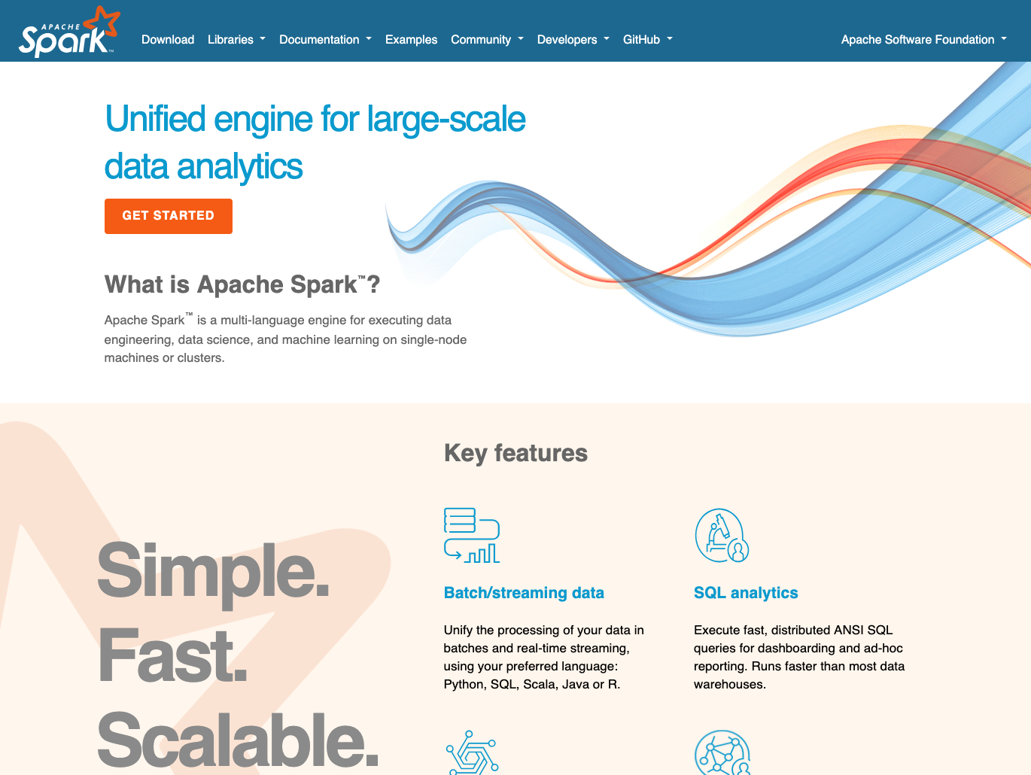Screen dimensions: 1031x775
Task: Open the Examples nav item
Action: pyautogui.click(x=411, y=40)
